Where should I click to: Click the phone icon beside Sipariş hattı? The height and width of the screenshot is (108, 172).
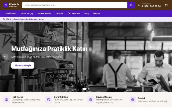139,5
